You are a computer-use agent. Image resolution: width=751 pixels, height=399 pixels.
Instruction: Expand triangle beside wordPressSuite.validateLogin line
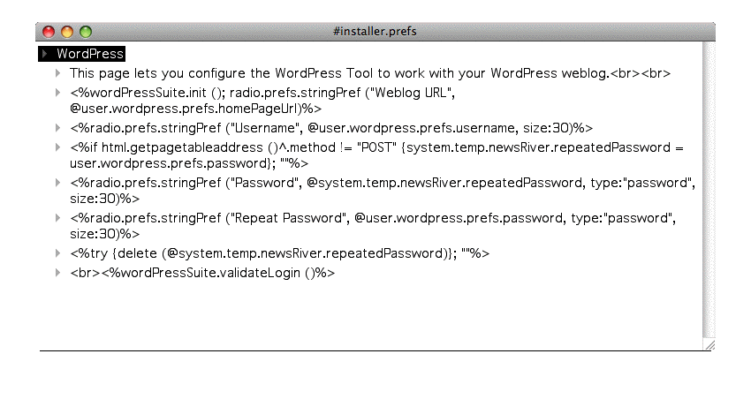58,273
